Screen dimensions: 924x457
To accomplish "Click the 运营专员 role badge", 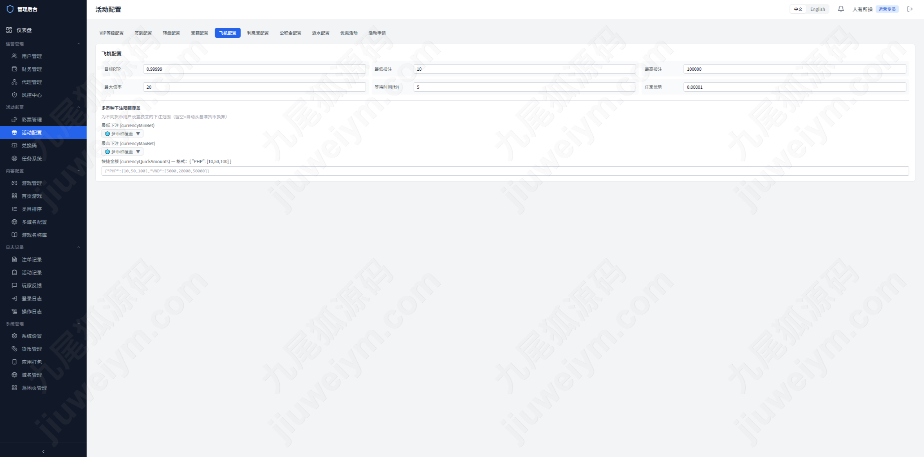I will pyautogui.click(x=887, y=9).
